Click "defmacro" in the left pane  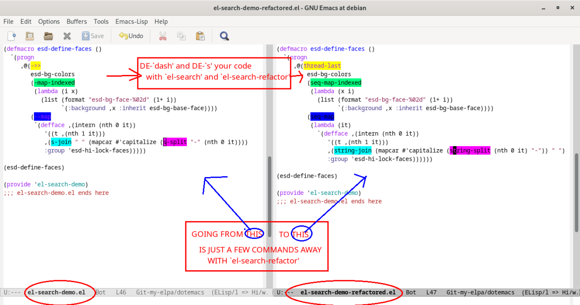click(20, 49)
